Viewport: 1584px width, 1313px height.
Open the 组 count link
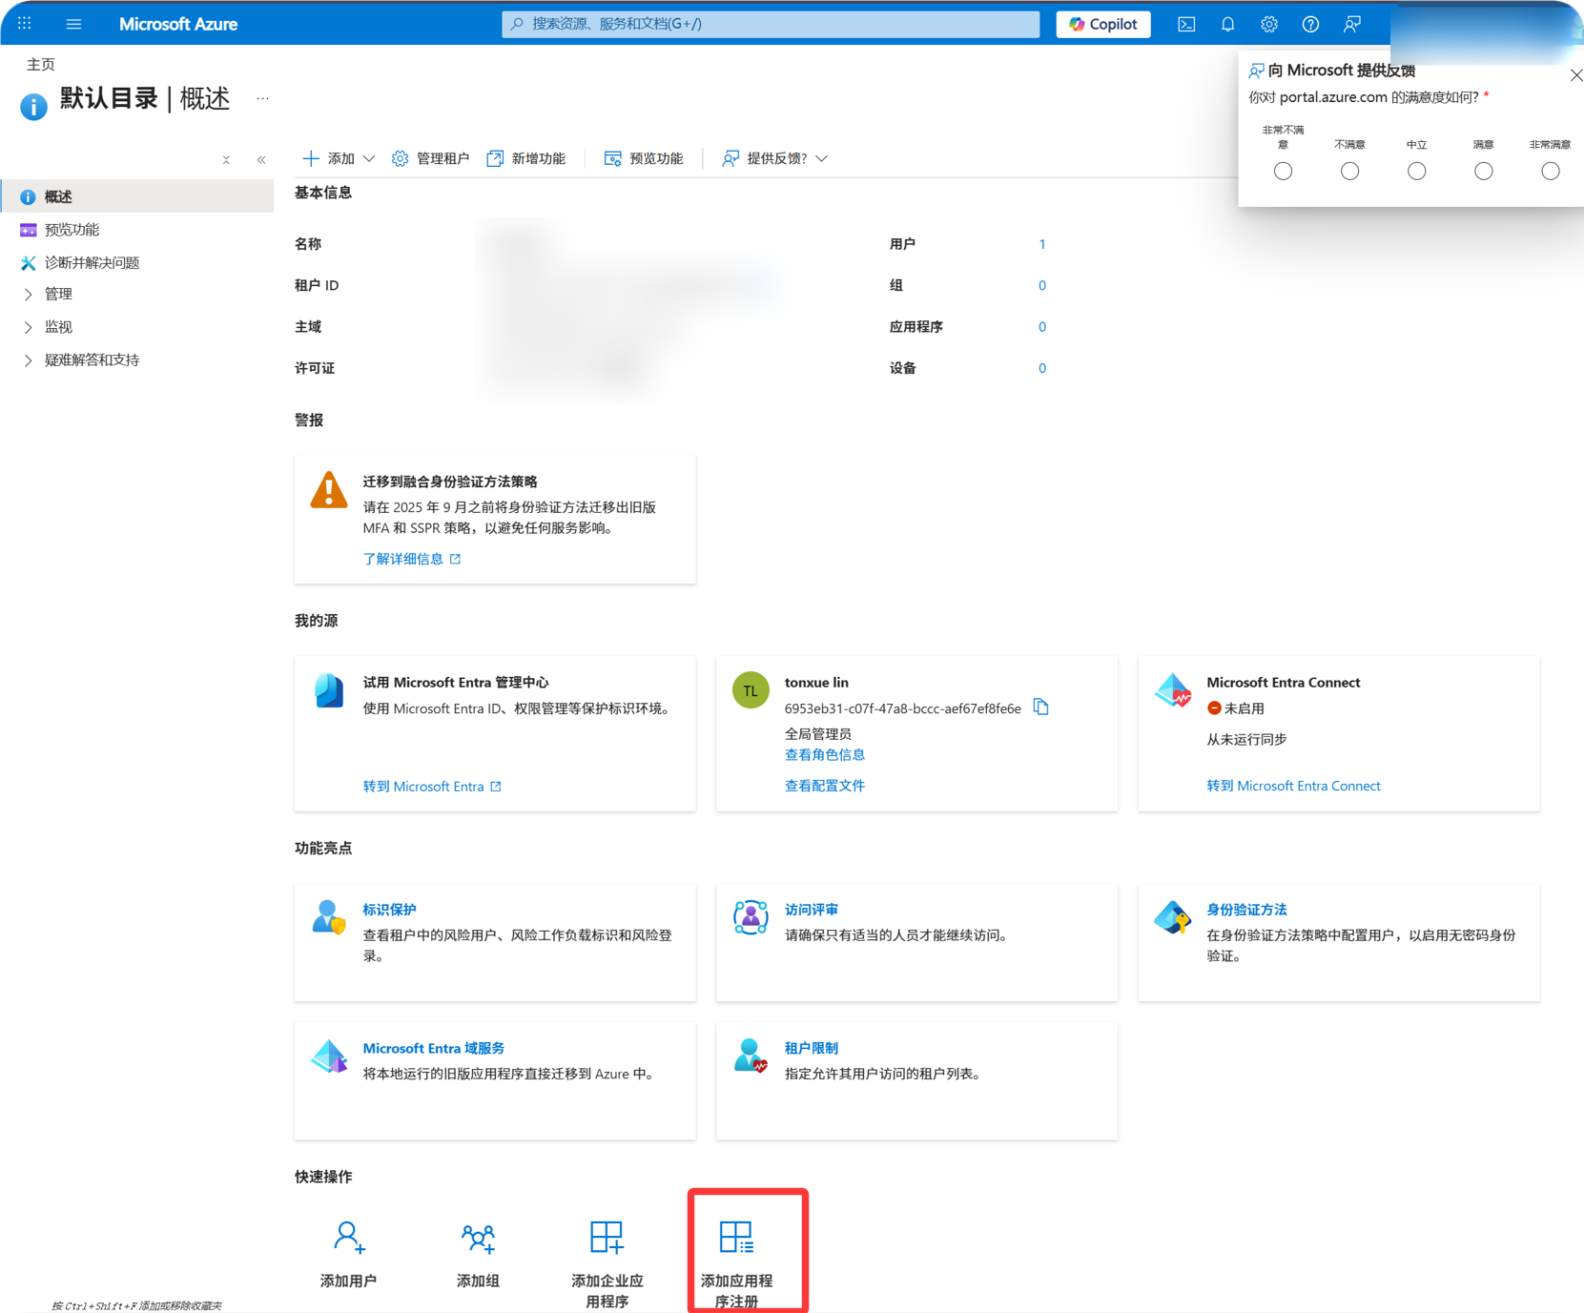1042,285
